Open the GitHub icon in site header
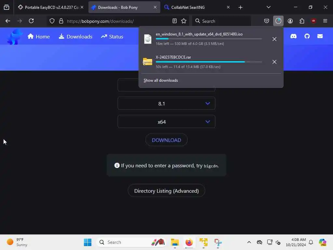333x250 pixels. (x=307, y=36)
